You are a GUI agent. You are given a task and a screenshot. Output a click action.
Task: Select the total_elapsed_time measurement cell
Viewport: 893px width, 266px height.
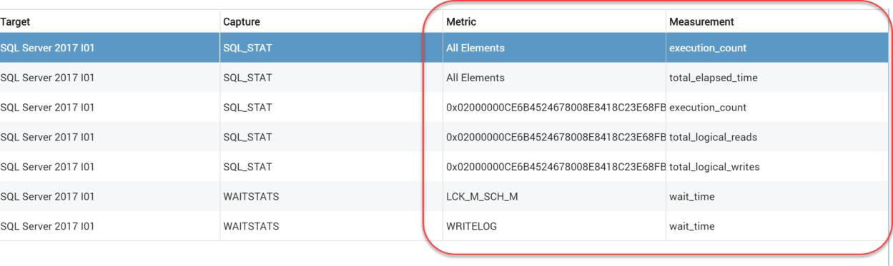tap(713, 78)
